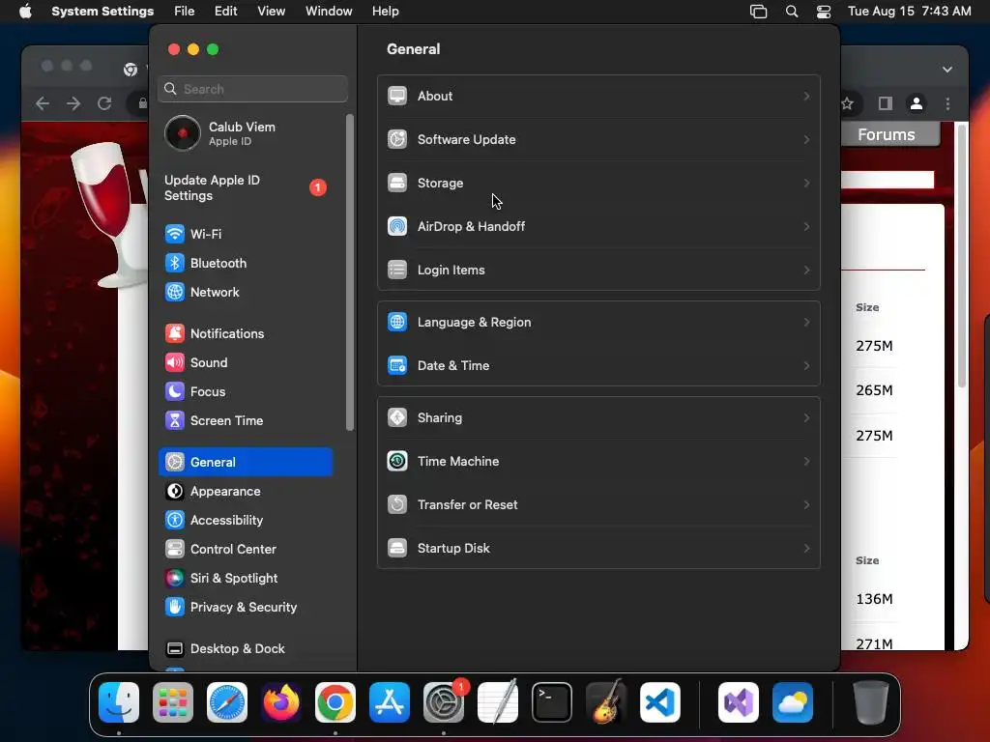
Task: Click the Search field in System Settings
Action: coord(252,89)
